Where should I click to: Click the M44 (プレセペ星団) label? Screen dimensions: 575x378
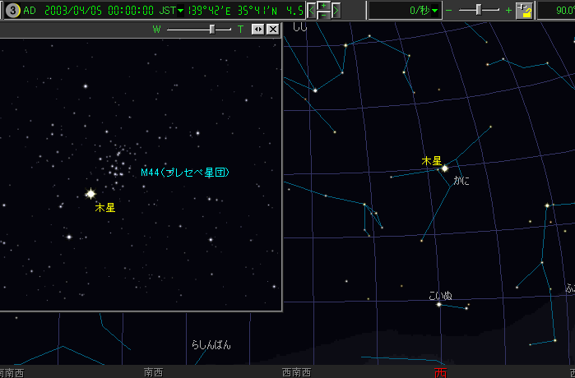pyautogui.click(x=184, y=173)
